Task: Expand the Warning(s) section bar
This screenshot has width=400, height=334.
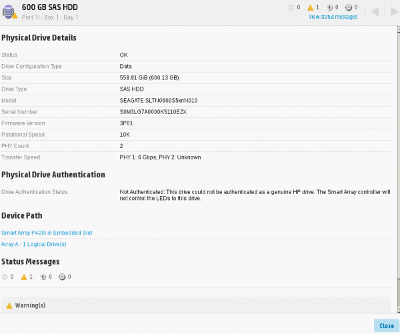Action: tap(195, 305)
